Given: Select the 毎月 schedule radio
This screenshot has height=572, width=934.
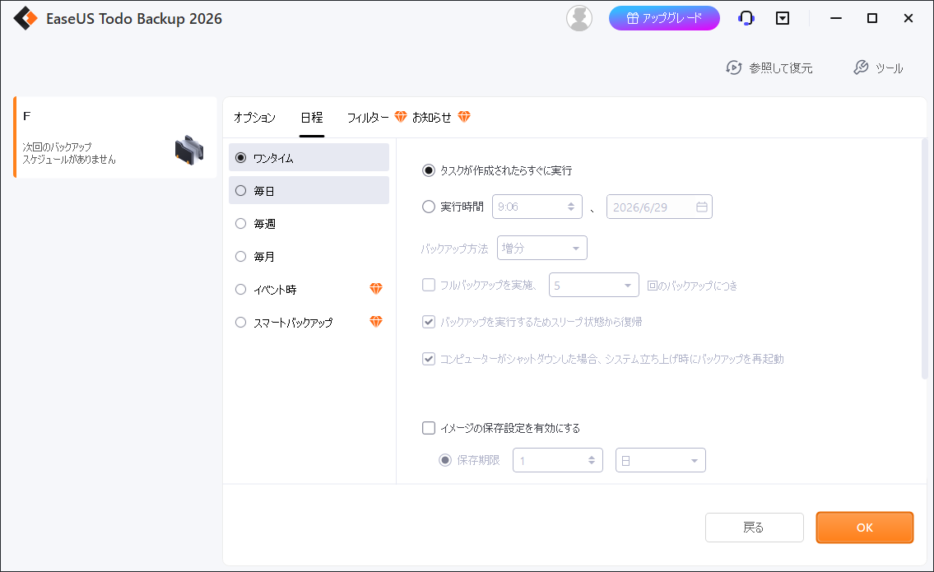Looking at the screenshot, I should point(240,256).
